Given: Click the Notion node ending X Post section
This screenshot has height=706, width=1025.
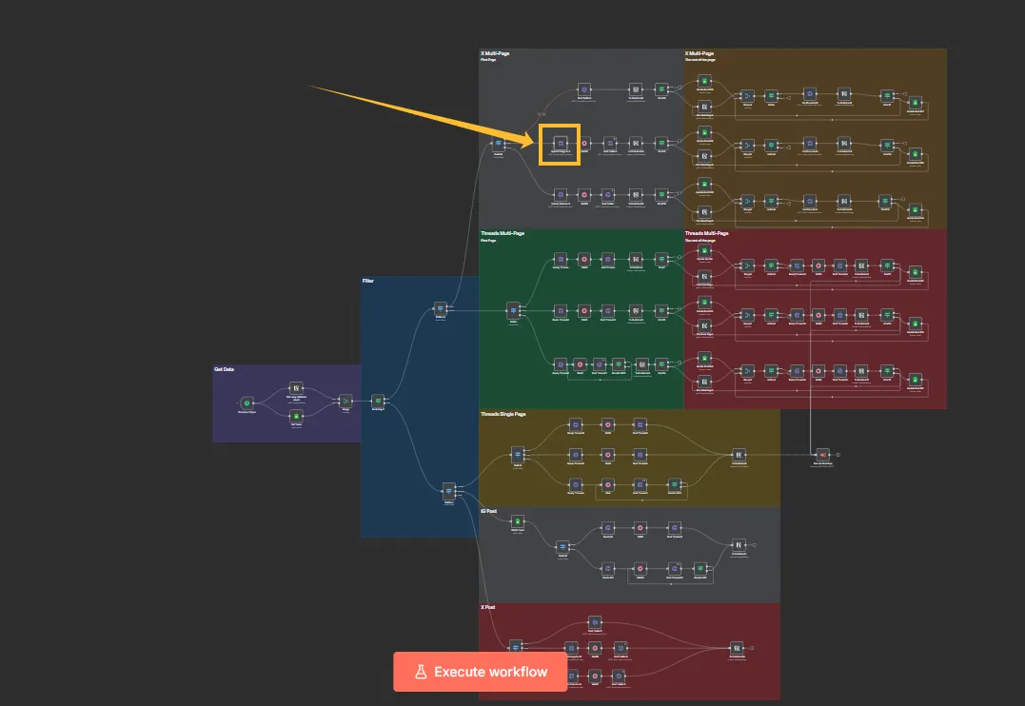Looking at the screenshot, I should (737, 647).
